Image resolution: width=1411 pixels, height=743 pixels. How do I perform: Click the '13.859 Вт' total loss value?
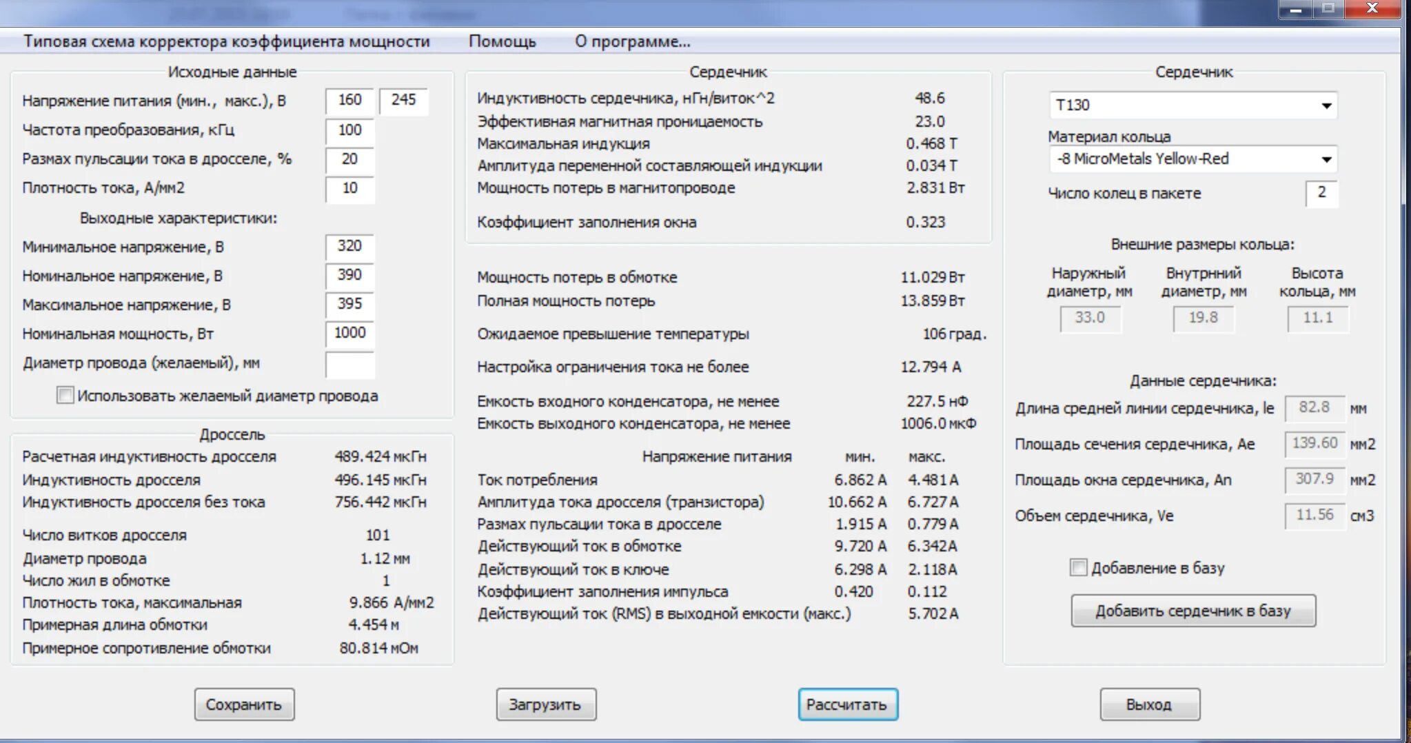[x=933, y=301]
